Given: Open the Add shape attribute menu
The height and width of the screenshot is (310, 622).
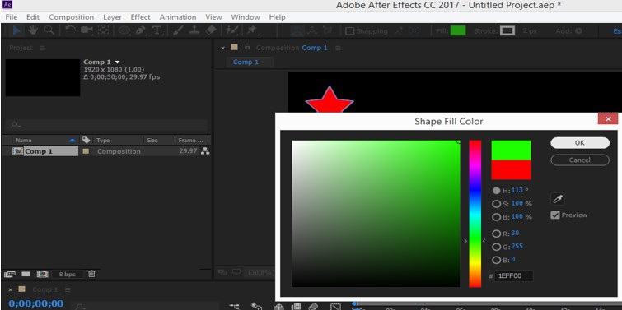Looking at the screenshot, I should pos(578,31).
